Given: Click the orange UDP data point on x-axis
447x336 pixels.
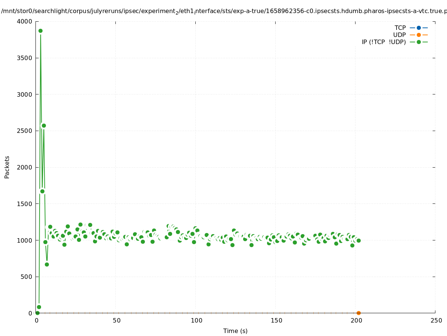Looking at the screenshot, I should (x=358, y=313).
